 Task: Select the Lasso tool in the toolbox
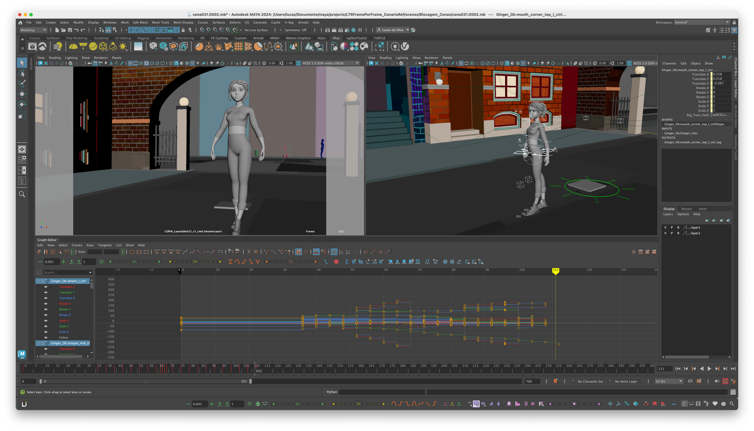[22, 73]
